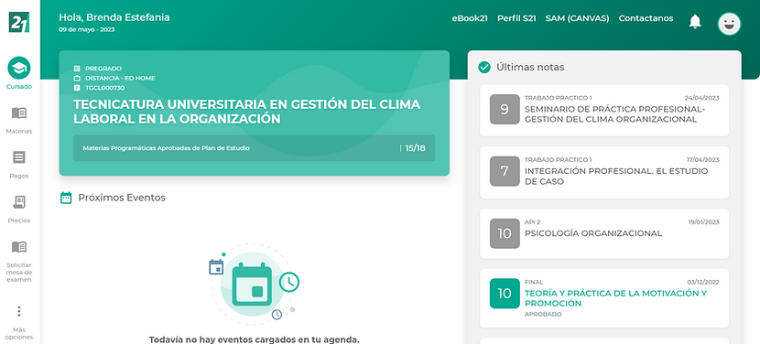The image size is (760, 344).
Task: Click the date 17/04/2023
Action: coord(703,160)
